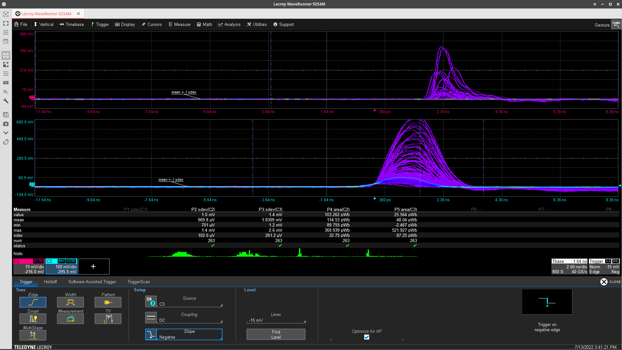Switch to the Software Assisted Trigger tab
The height and width of the screenshot is (350, 622).
click(x=92, y=282)
